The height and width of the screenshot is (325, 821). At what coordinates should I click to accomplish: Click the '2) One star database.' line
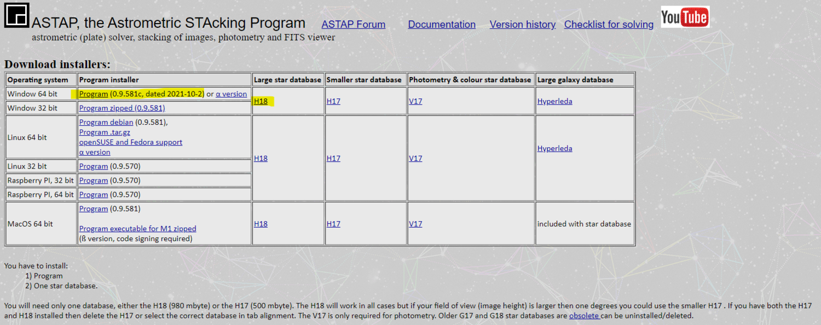(x=61, y=286)
